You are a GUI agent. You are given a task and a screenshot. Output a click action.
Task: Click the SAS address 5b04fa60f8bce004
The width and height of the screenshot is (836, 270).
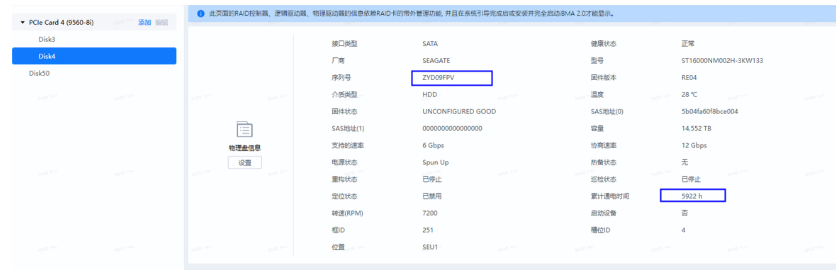tap(709, 111)
